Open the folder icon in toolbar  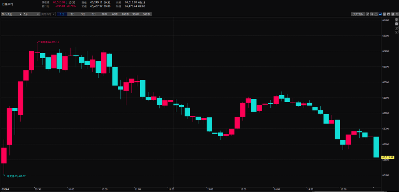(388, 14)
